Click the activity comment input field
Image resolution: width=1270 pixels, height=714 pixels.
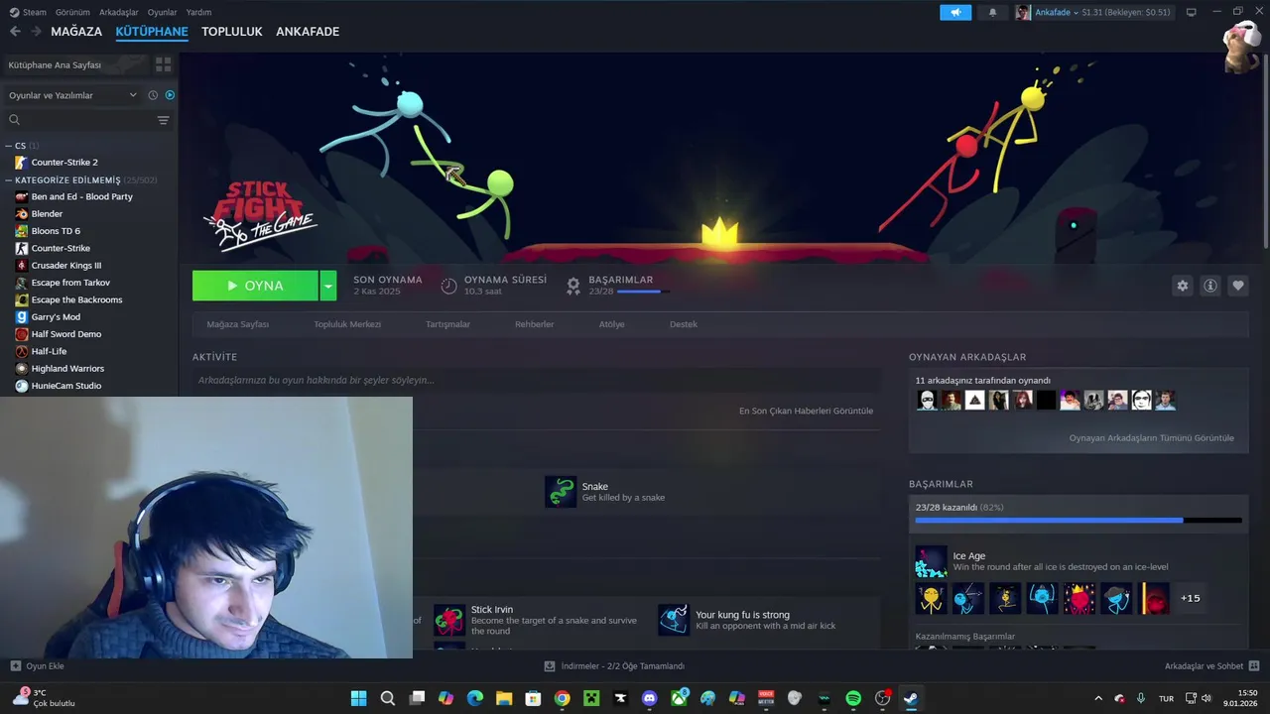pyautogui.click(x=537, y=380)
